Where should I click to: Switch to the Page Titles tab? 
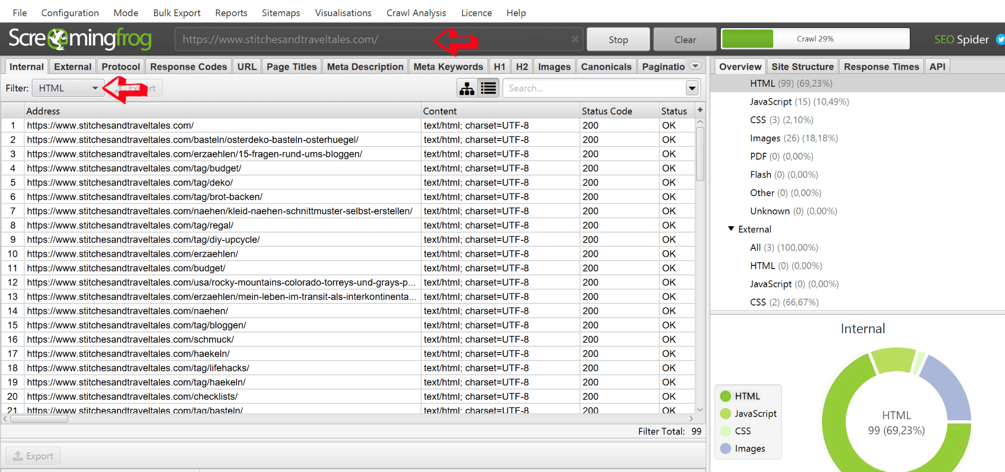click(292, 67)
